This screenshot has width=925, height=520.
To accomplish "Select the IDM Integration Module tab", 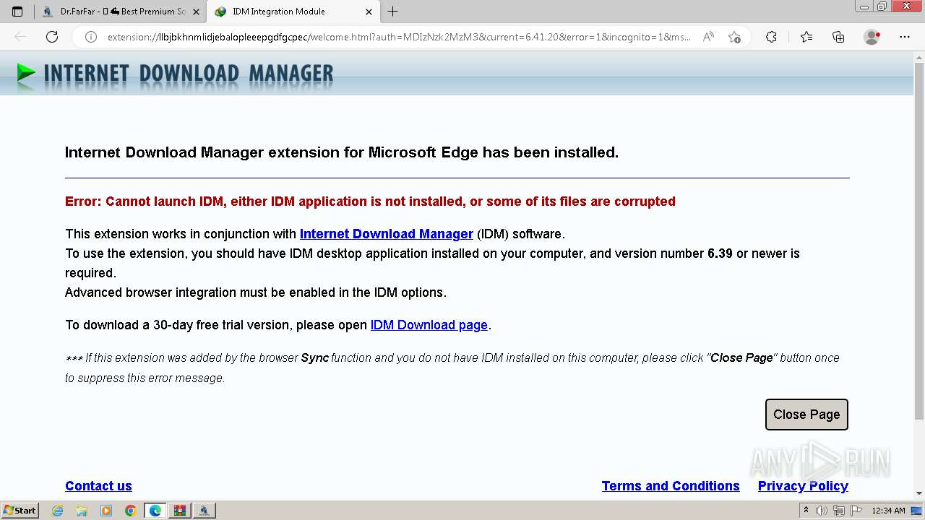I will [x=293, y=12].
